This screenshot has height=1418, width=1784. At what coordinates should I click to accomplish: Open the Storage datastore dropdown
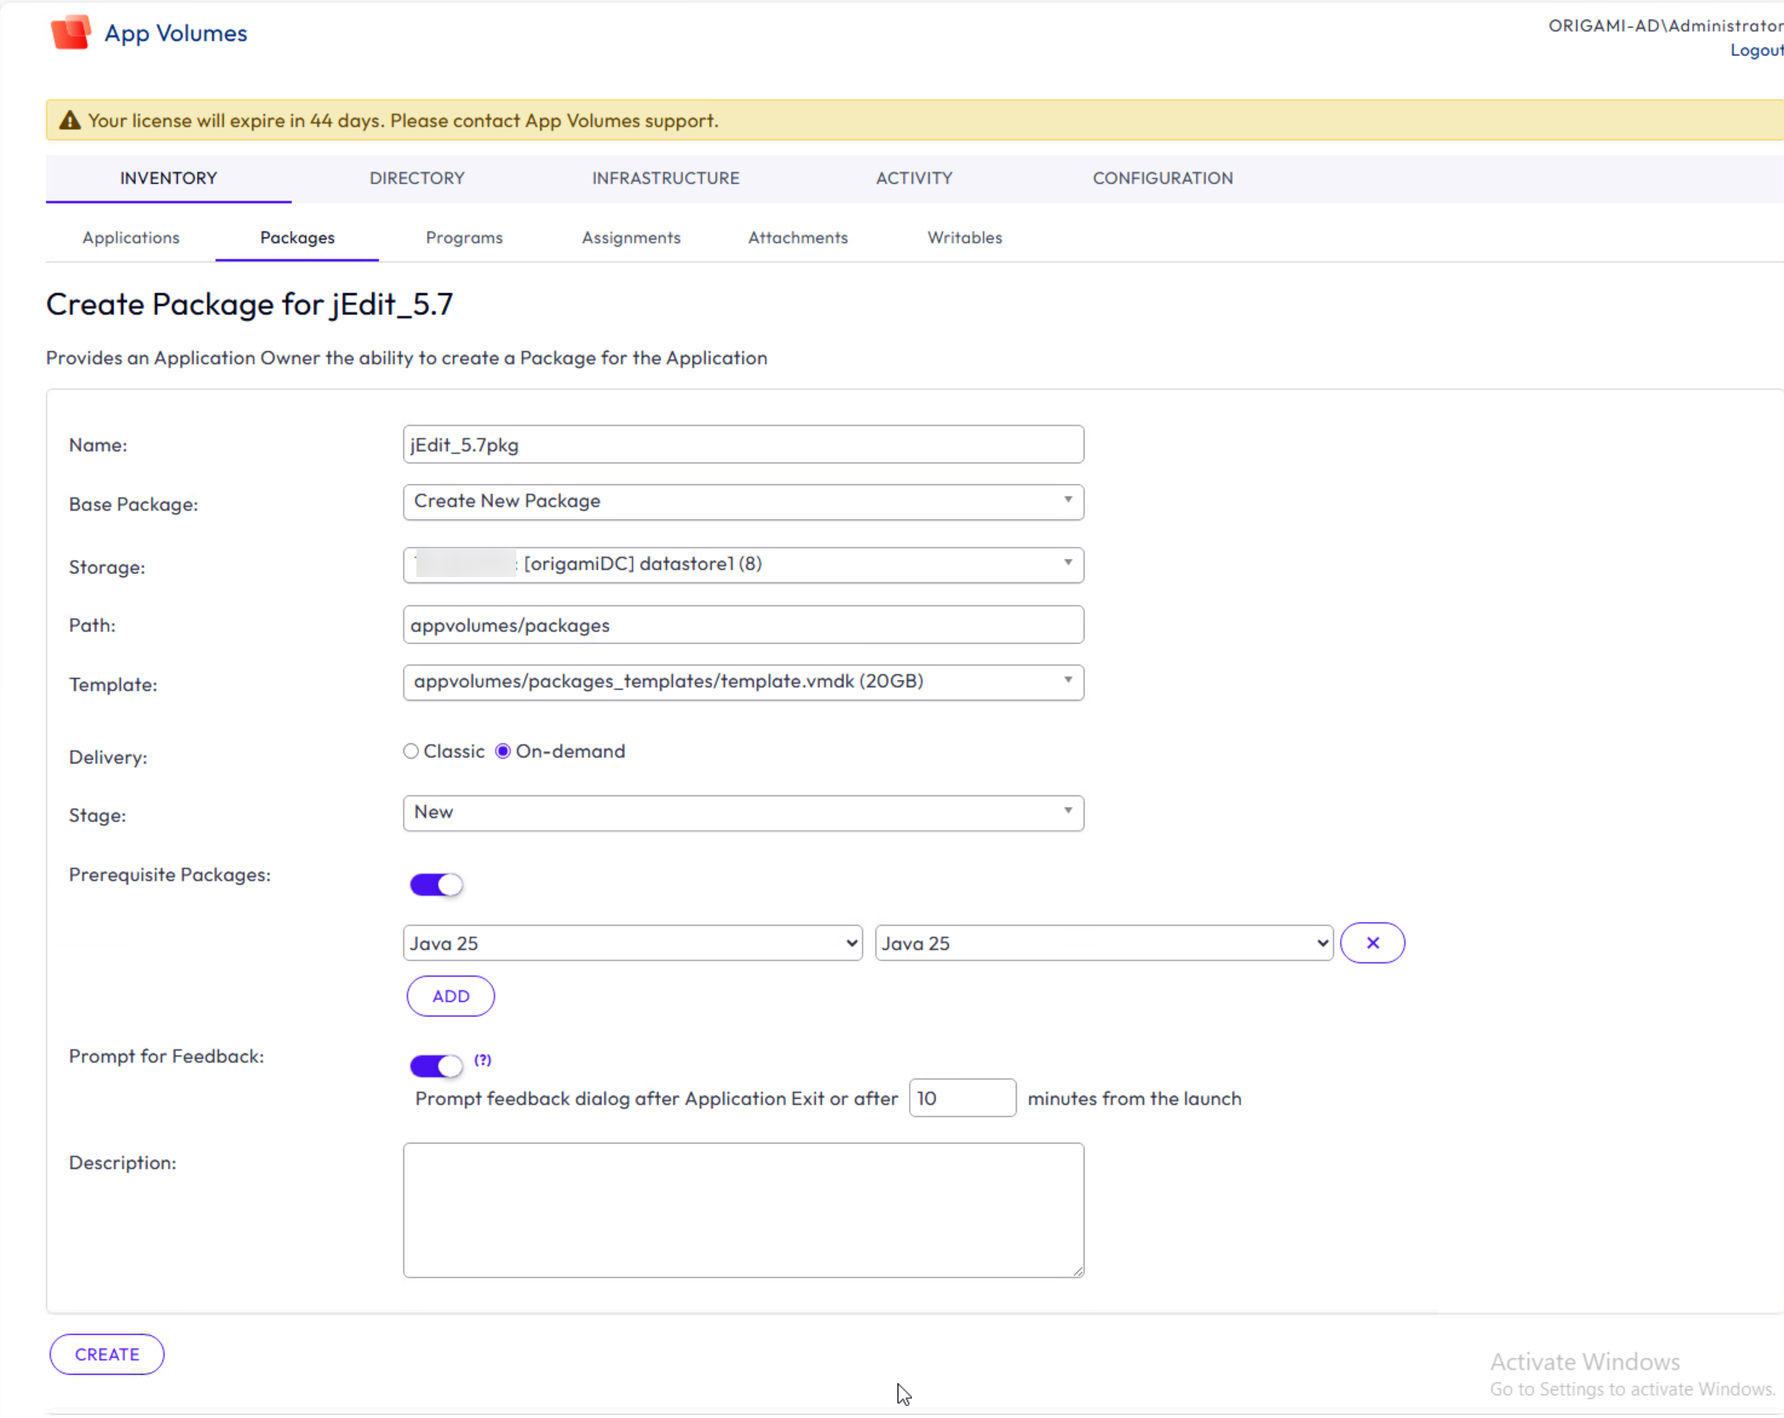(x=743, y=565)
